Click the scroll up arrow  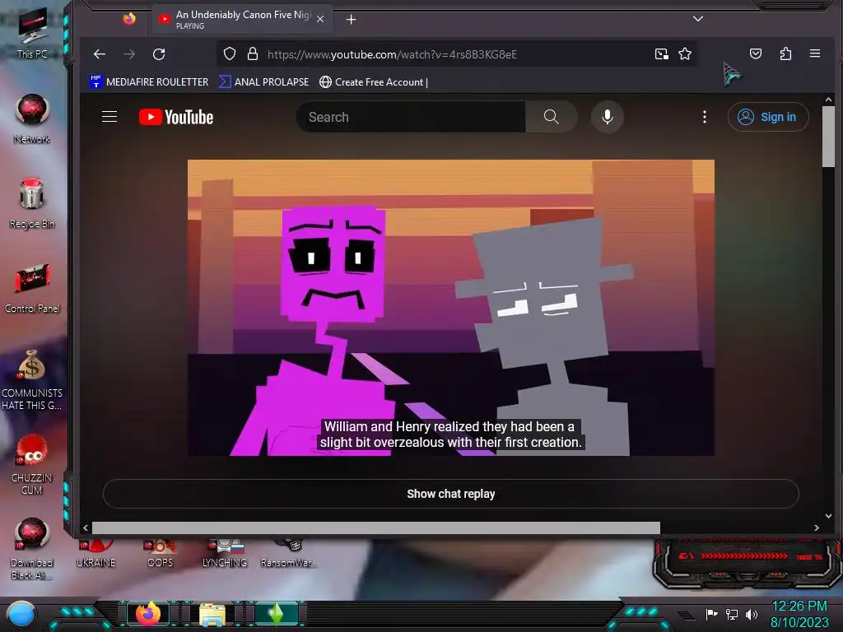coord(828,100)
